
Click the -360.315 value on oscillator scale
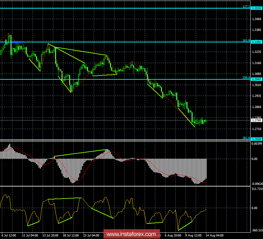pyautogui.click(x=257, y=230)
